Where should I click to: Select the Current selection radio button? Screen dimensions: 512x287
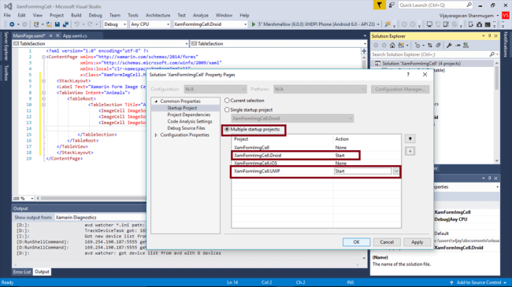227,101
